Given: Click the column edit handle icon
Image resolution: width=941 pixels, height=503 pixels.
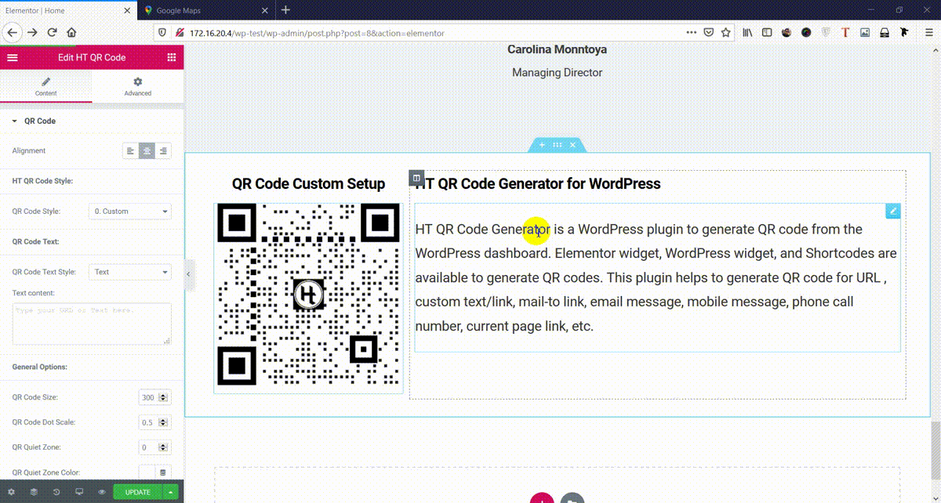Looking at the screenshot, I should (416, 178).
